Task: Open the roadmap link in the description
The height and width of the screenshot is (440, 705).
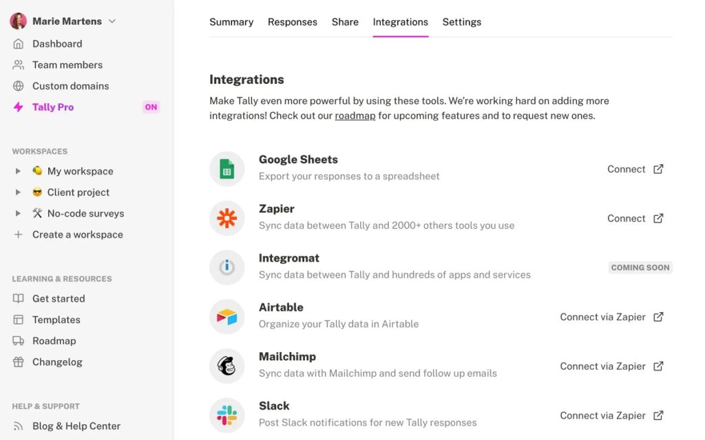Action: (x=355, y=115)
